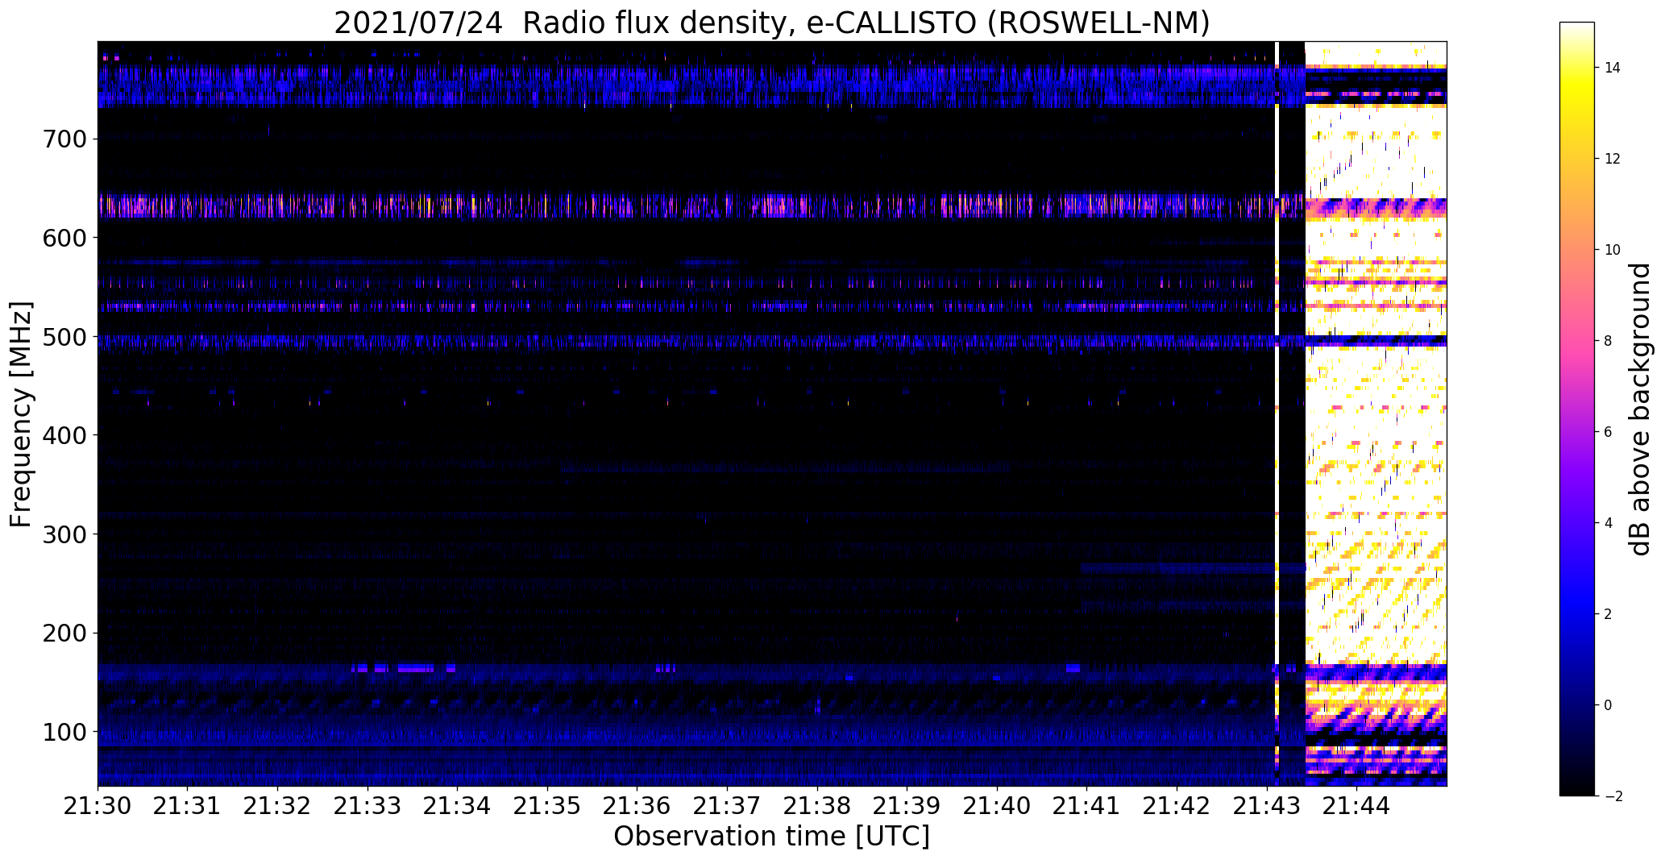Click the frequency tick label 600
1665x860 pixels.
pyautogui.click(x=63, y=238)
